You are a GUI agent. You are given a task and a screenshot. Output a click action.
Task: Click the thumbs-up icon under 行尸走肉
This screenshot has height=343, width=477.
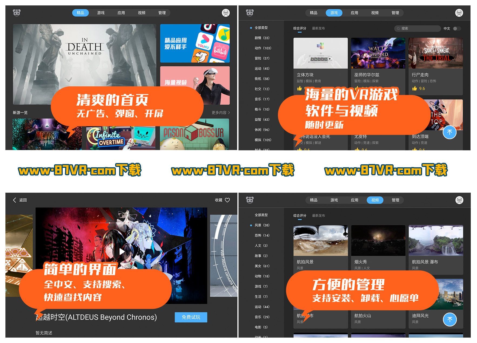pos(415,88)
